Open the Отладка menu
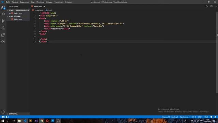Image resolution: width=218 pixels, height=123 pixels. 49,2
